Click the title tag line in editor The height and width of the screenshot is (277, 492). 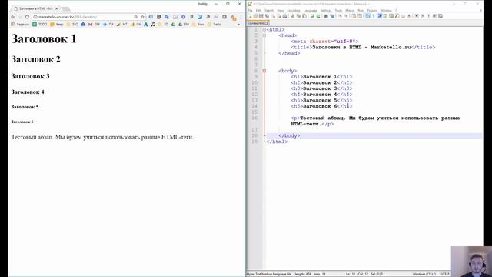pyautogui.click(x=363, y=47)
